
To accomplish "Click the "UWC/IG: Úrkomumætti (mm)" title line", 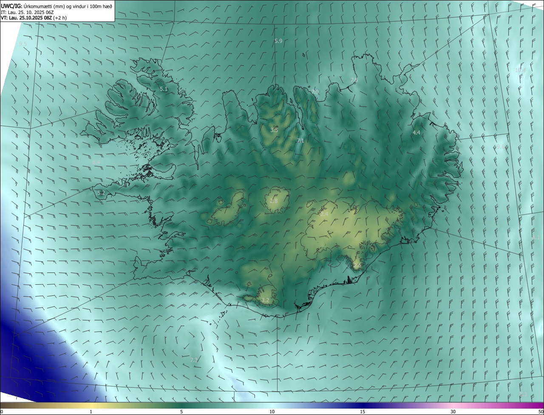I will tap(57, 6).
